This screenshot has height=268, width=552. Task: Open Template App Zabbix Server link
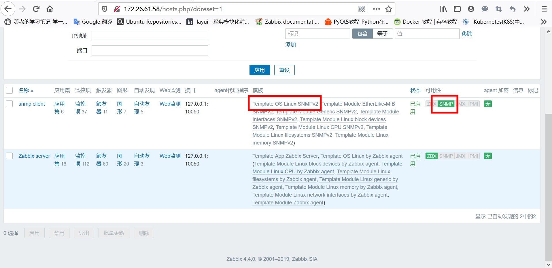[285, 156]
